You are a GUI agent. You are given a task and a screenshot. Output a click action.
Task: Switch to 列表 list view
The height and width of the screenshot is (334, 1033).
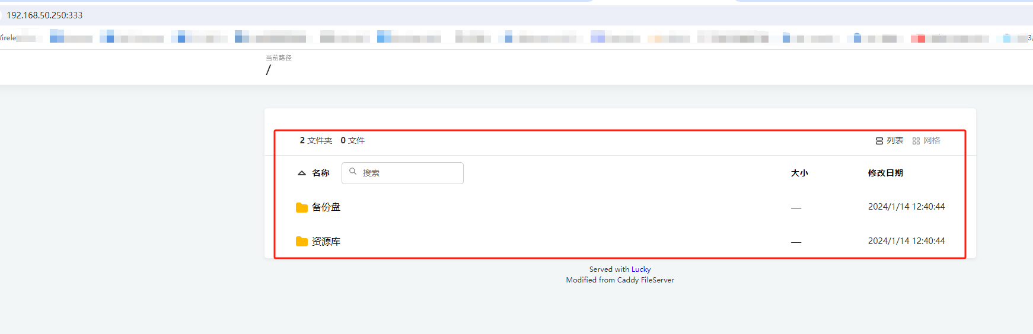(889, 141)
